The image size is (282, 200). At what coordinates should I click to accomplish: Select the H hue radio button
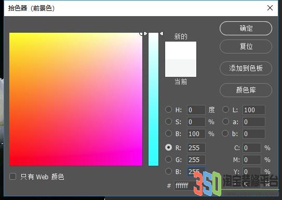[x=168, y=110]
